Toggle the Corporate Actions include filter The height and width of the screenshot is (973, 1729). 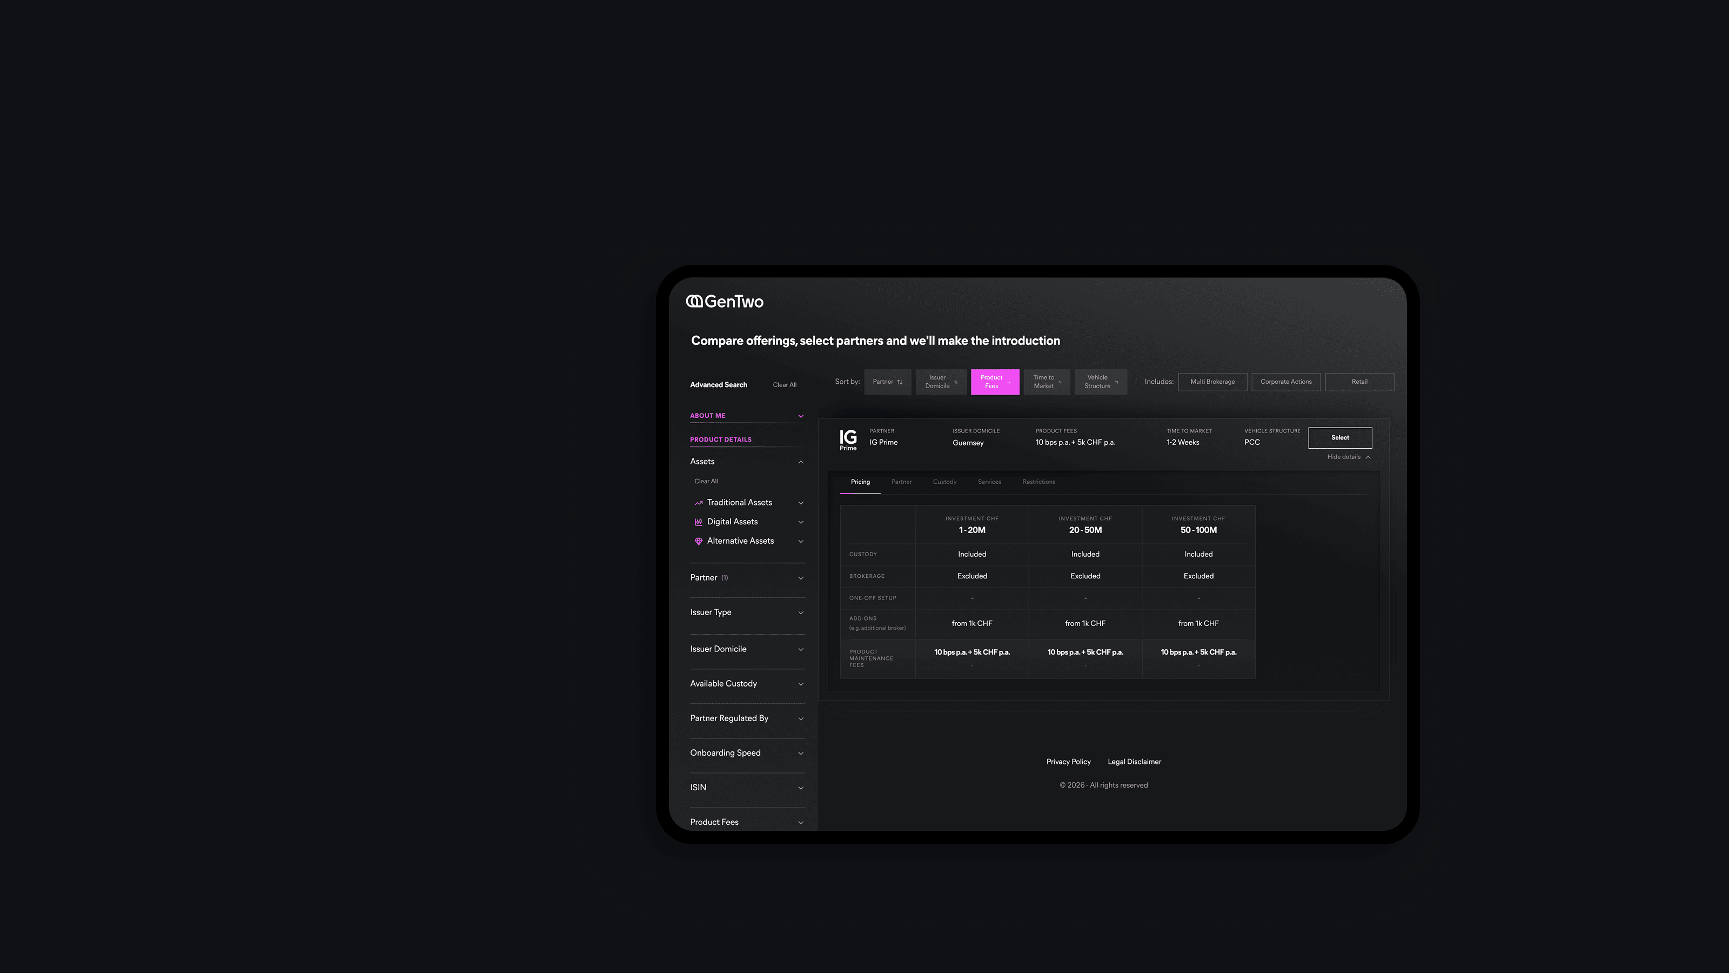[x=1285, y=382]
